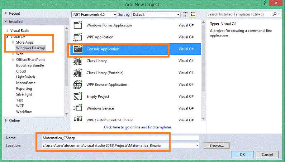Click the Empty Project template icon
The width and height of the screenshot is (285, 162).
point(78,97)
